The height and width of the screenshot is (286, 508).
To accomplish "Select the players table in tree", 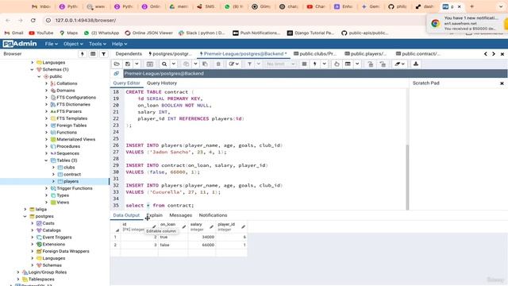I will click(71, 182).
